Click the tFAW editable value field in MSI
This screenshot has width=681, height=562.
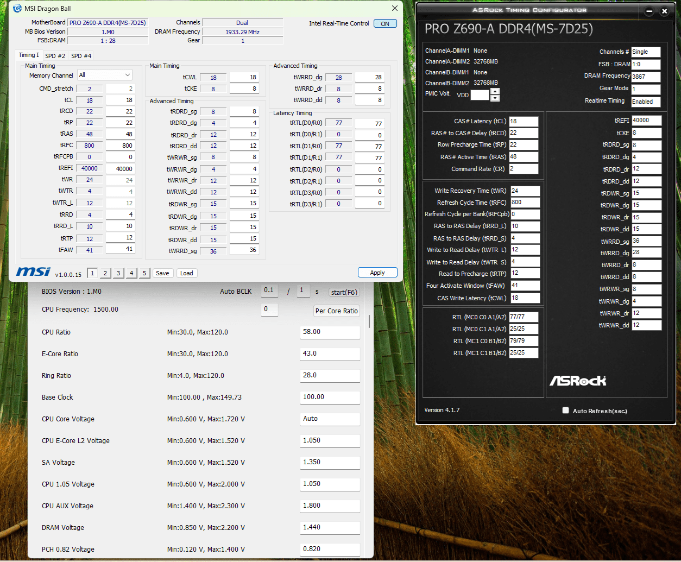pos(121,249)
